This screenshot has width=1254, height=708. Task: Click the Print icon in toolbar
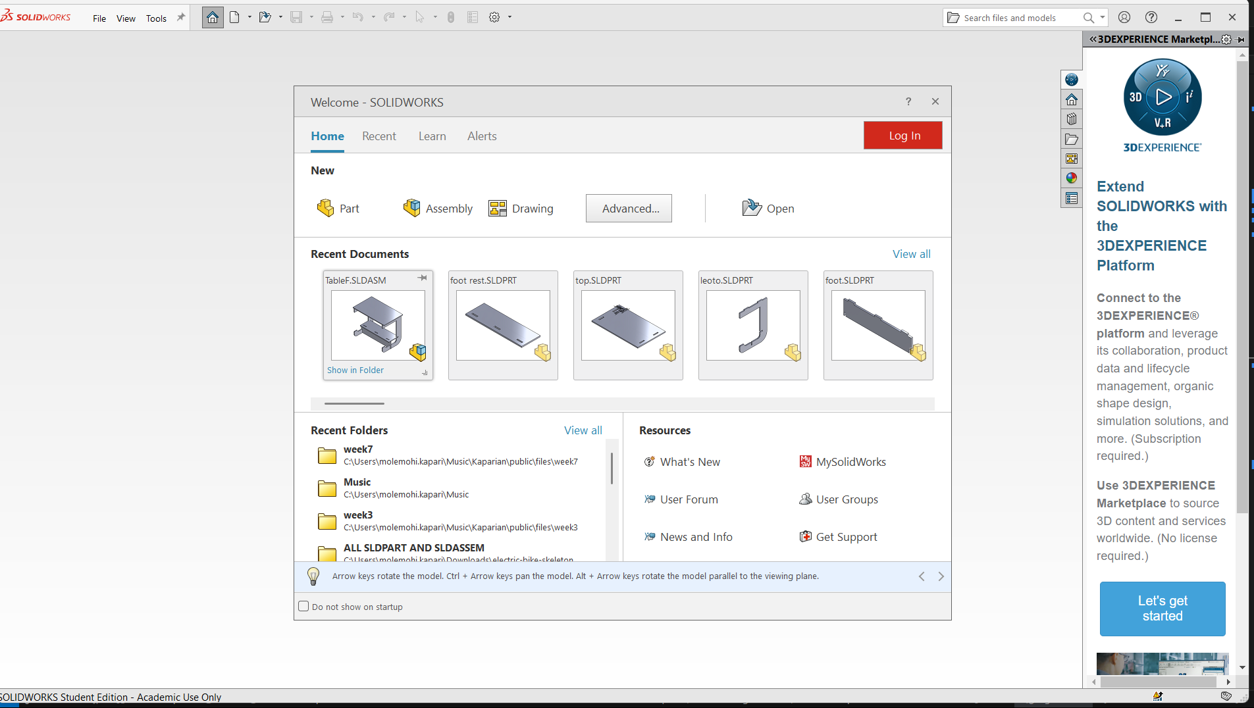(x=327, y=18)
